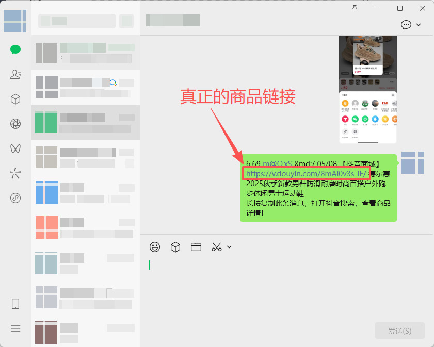
Task: Expand the chevron beside chat info icon
Action: [419, 25]
